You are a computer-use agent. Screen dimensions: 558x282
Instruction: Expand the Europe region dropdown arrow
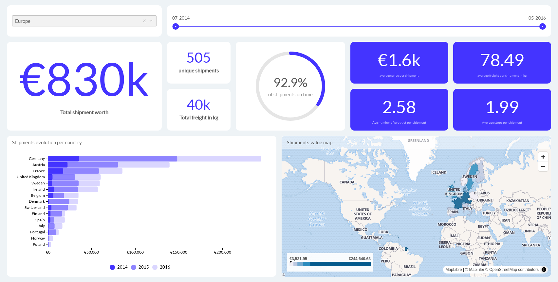[x=151, y=21]
